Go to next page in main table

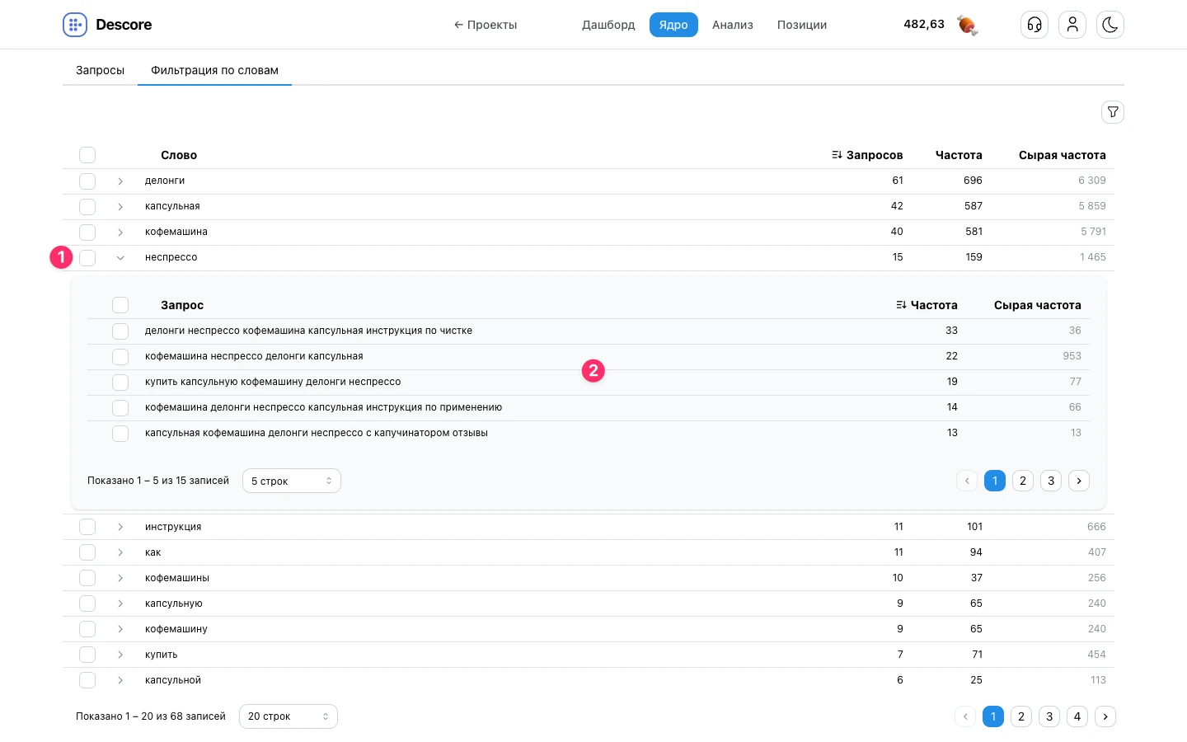click(x=1105, y=716)
